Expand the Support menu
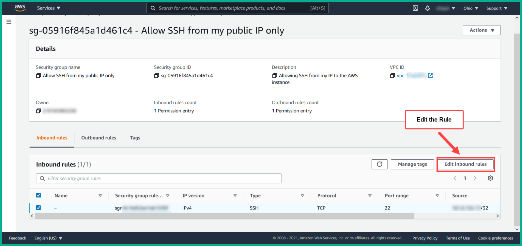This screenshot has width=522, height=246. tap(497, 8)
